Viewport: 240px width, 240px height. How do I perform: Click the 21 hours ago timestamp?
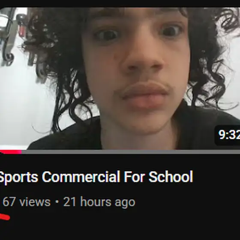[x=99, y=202]
